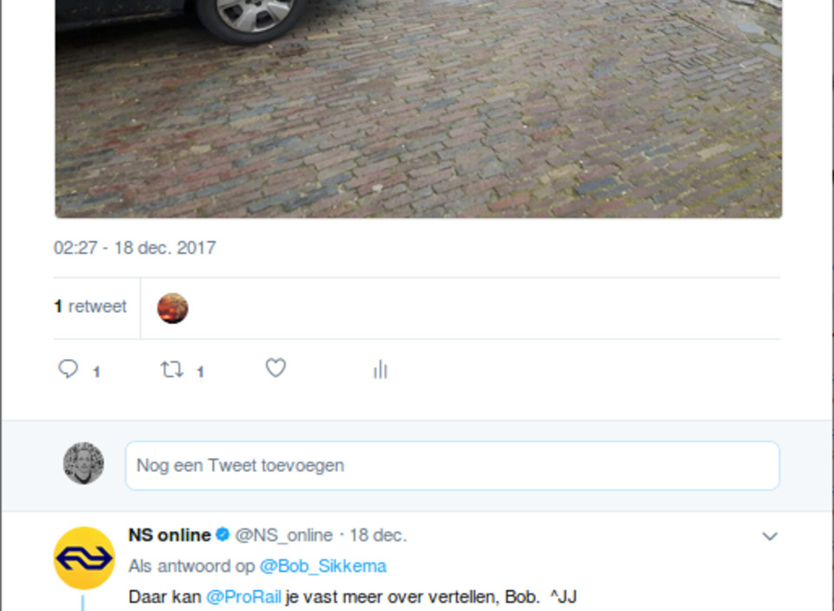Open tweet analytics bar chart icon
Image resolution: width=834 pixels, height=611 pixels.
click(x=381, y=369)
